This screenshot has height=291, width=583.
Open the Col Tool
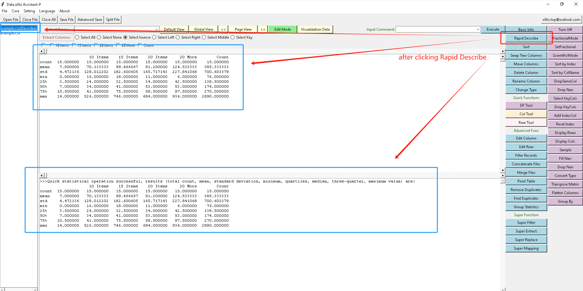point(526,114)
